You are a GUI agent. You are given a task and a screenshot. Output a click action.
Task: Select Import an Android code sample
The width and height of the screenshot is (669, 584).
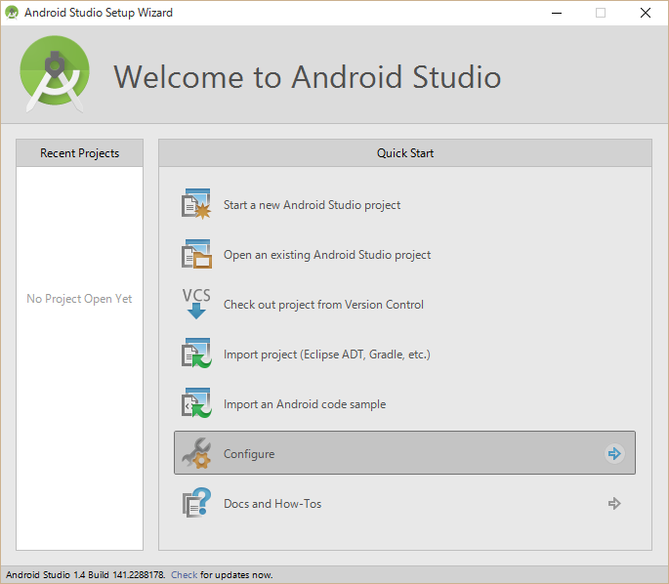click(305, 404)
